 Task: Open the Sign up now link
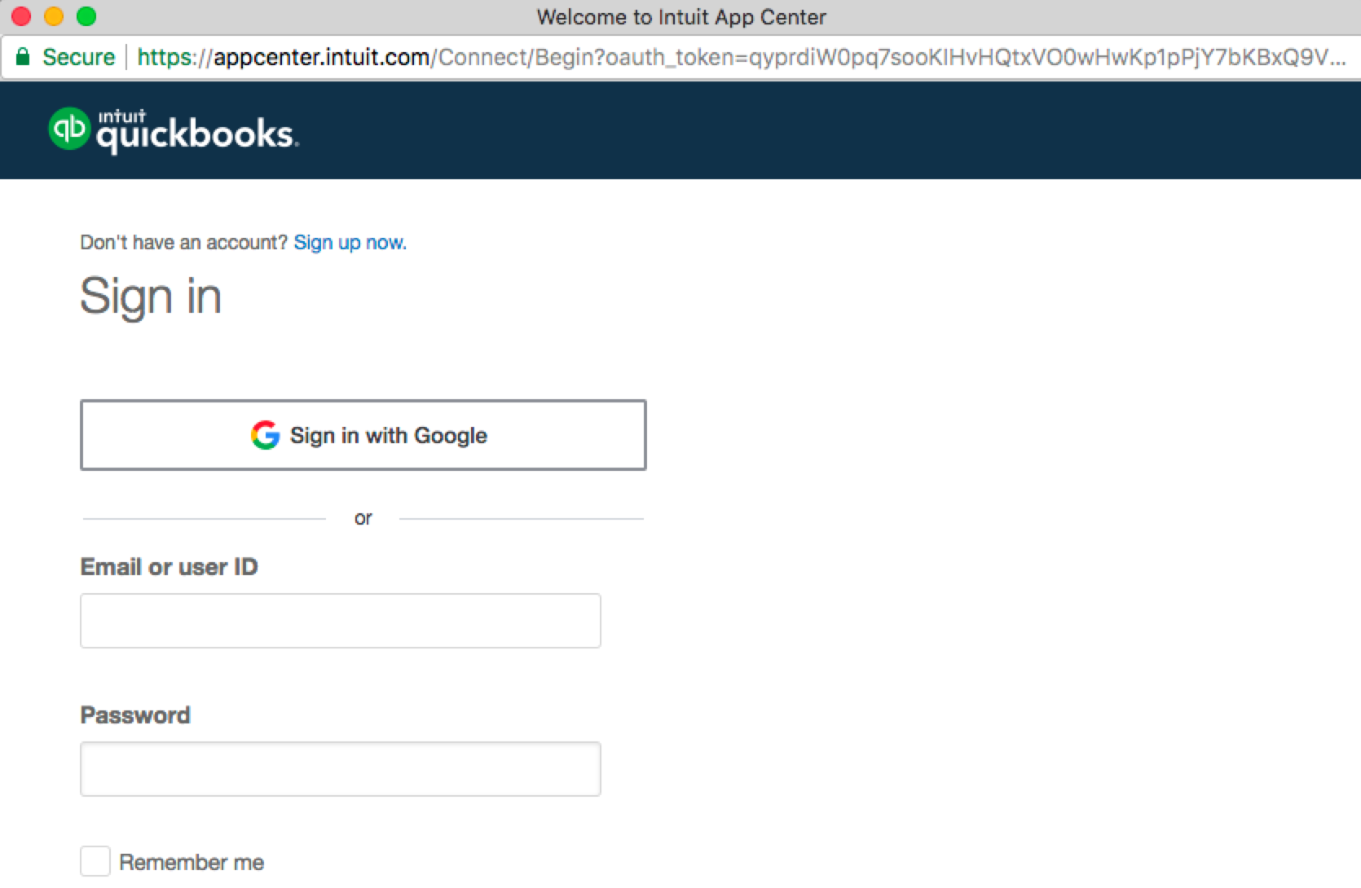coord(350,242)
